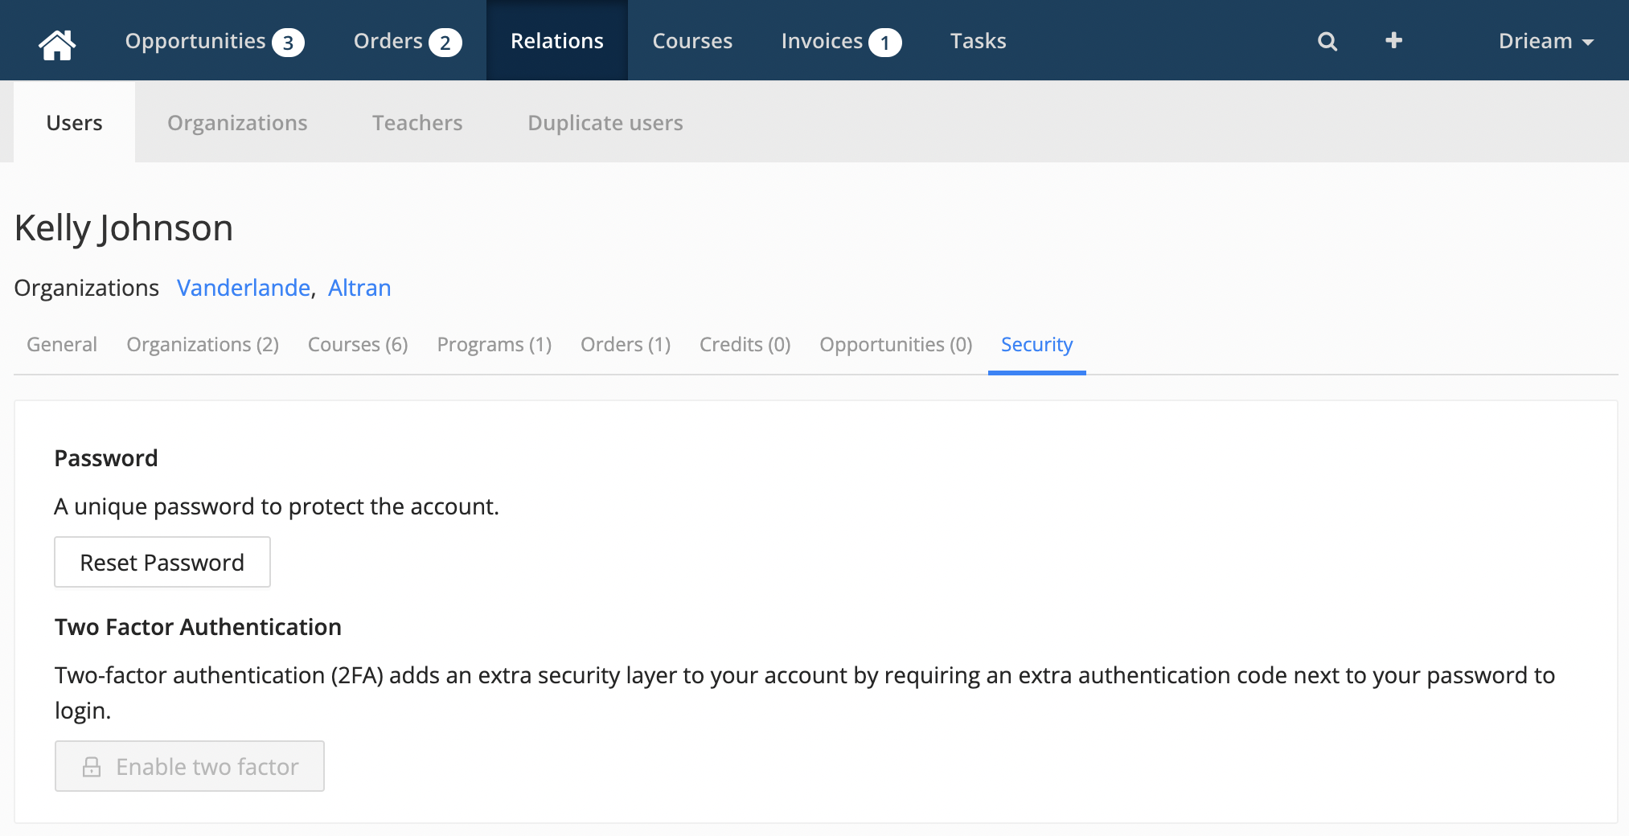
Task: Select the Orders (1) profile tab
Action: pos(626,345)
